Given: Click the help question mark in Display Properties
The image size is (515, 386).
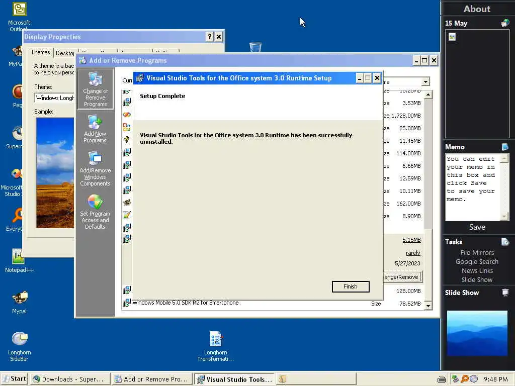Looking at the screenshot, I should tap(210, 37).
